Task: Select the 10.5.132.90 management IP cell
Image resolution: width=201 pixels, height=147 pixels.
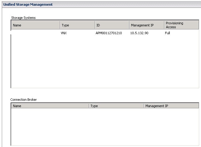Action: click(139, 33)
